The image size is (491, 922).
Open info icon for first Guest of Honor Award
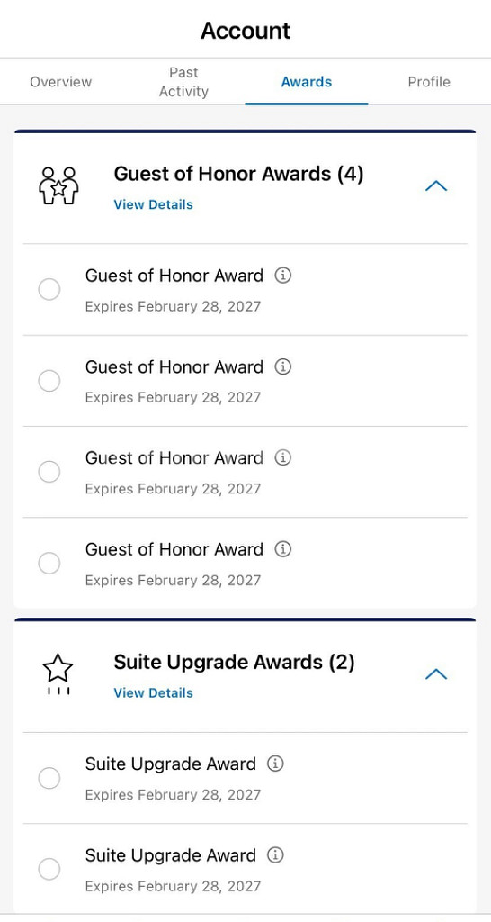(x=283, y=276)
